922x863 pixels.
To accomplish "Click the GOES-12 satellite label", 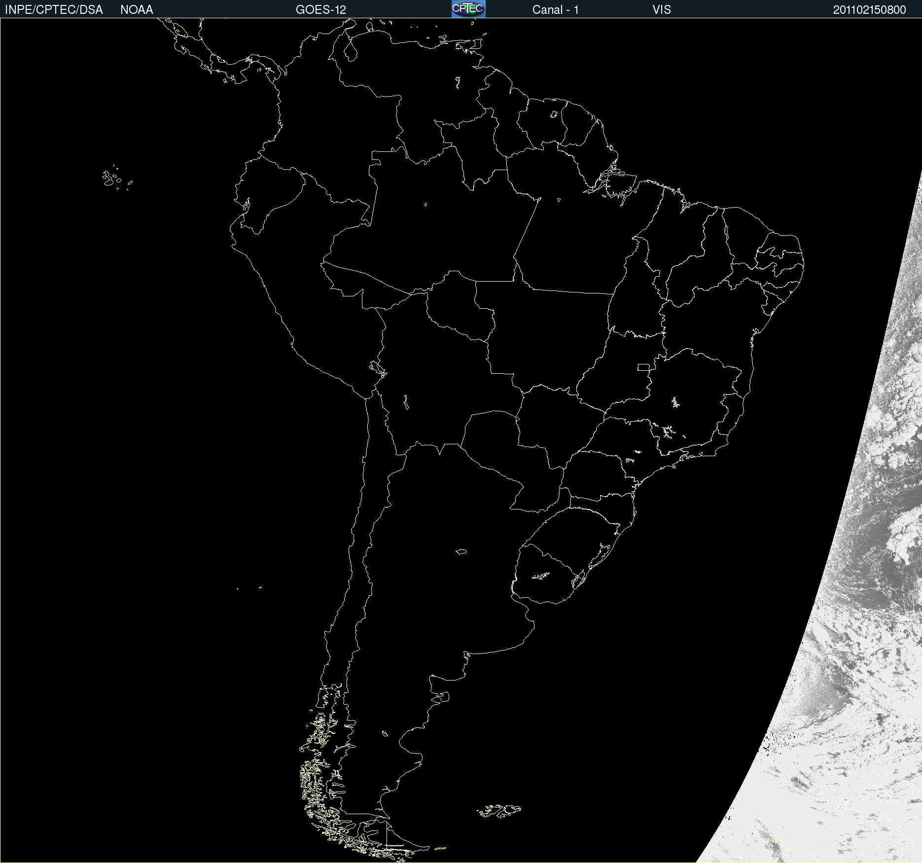I will click(x=321, y=10).
